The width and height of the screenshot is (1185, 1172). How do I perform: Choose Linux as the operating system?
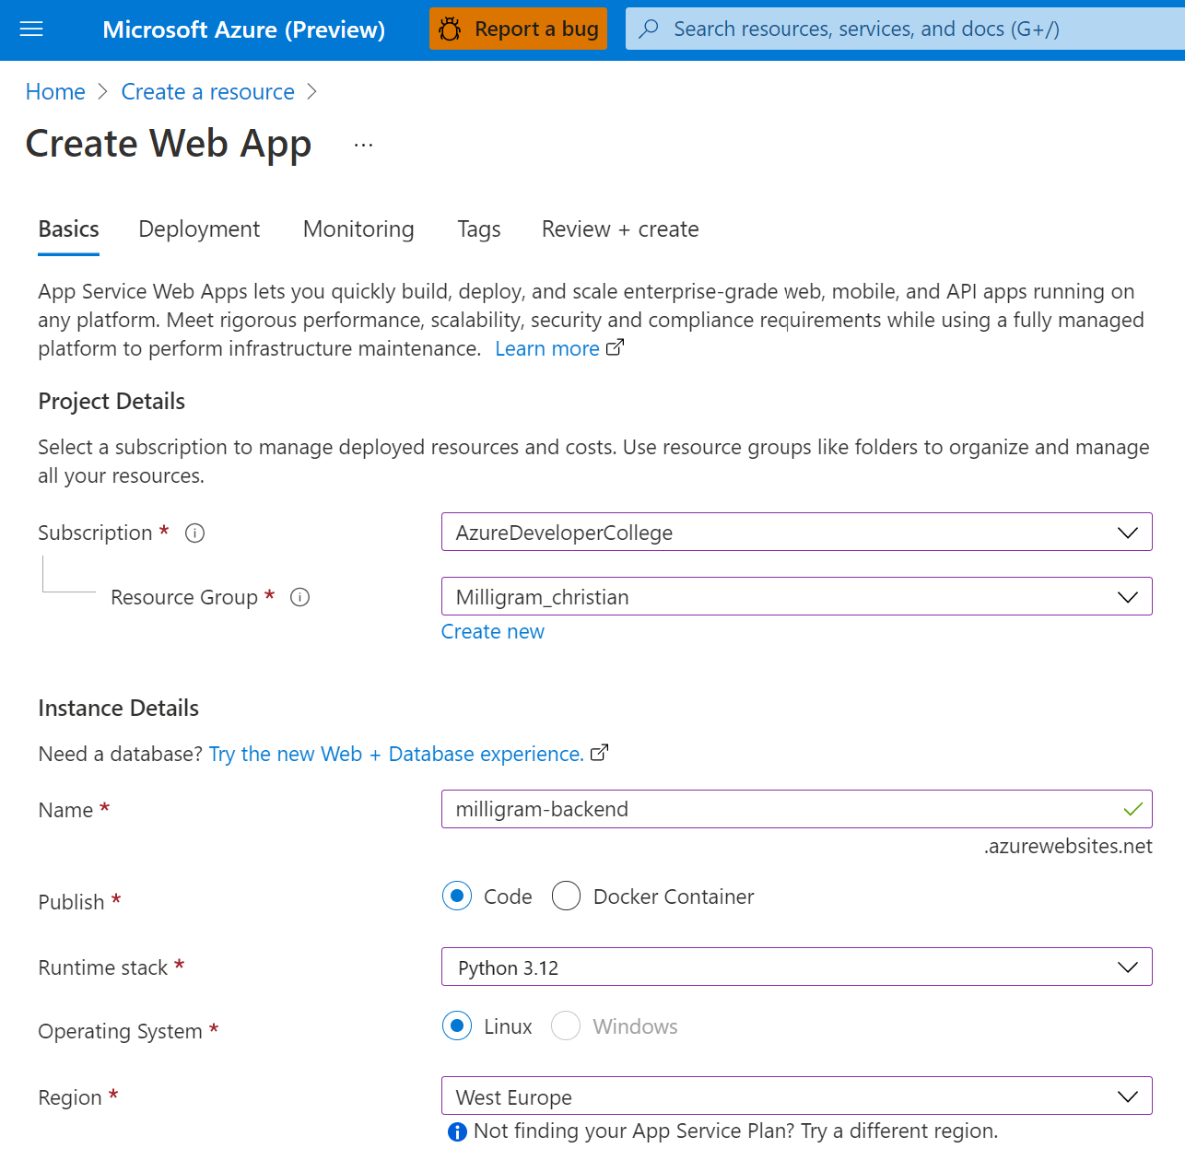tap(457, 1026)
